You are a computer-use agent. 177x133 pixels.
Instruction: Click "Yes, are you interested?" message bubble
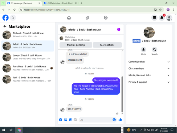pyautogui.click(x=106, y=80)
